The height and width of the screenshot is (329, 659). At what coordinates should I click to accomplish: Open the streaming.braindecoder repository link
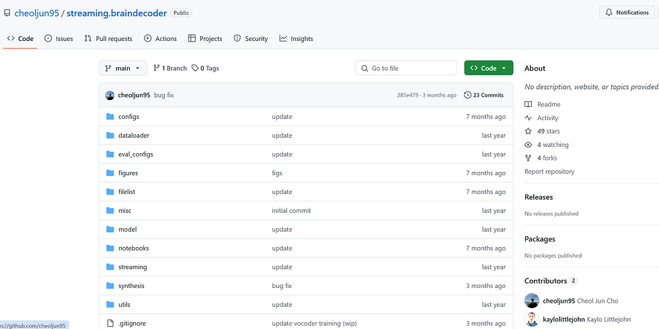tap(116, 13)
